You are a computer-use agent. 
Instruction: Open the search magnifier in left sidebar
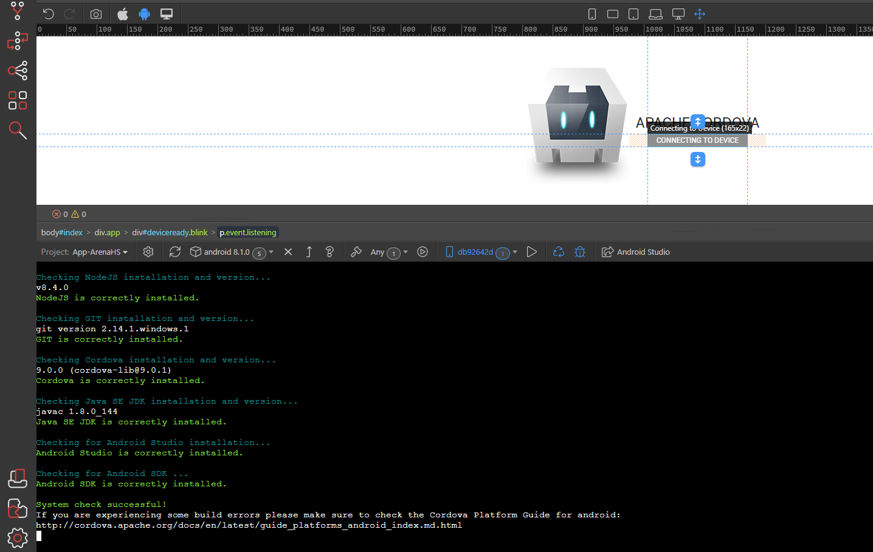tap(18, 130)
